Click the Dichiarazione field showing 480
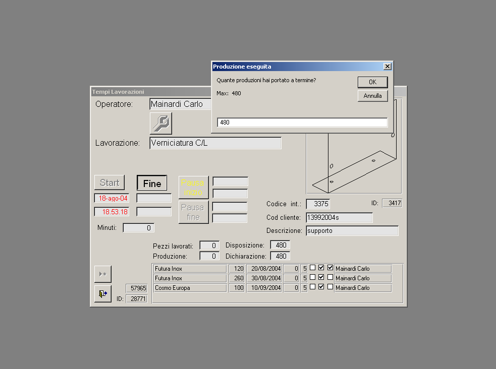 coord(280,256)
